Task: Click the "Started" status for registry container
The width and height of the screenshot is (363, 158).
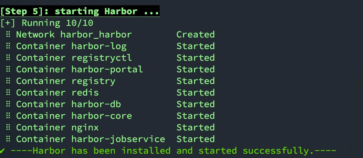Action: (195, 81)
